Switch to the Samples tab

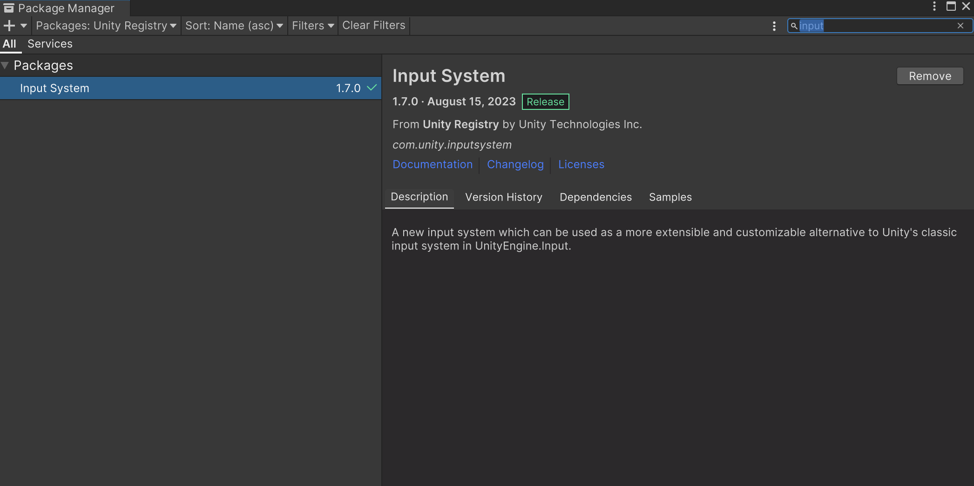click(x=670, y=197)
